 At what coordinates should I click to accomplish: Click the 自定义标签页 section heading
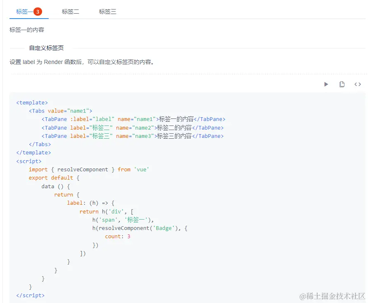pyautogui.click(x=46, y=48)
